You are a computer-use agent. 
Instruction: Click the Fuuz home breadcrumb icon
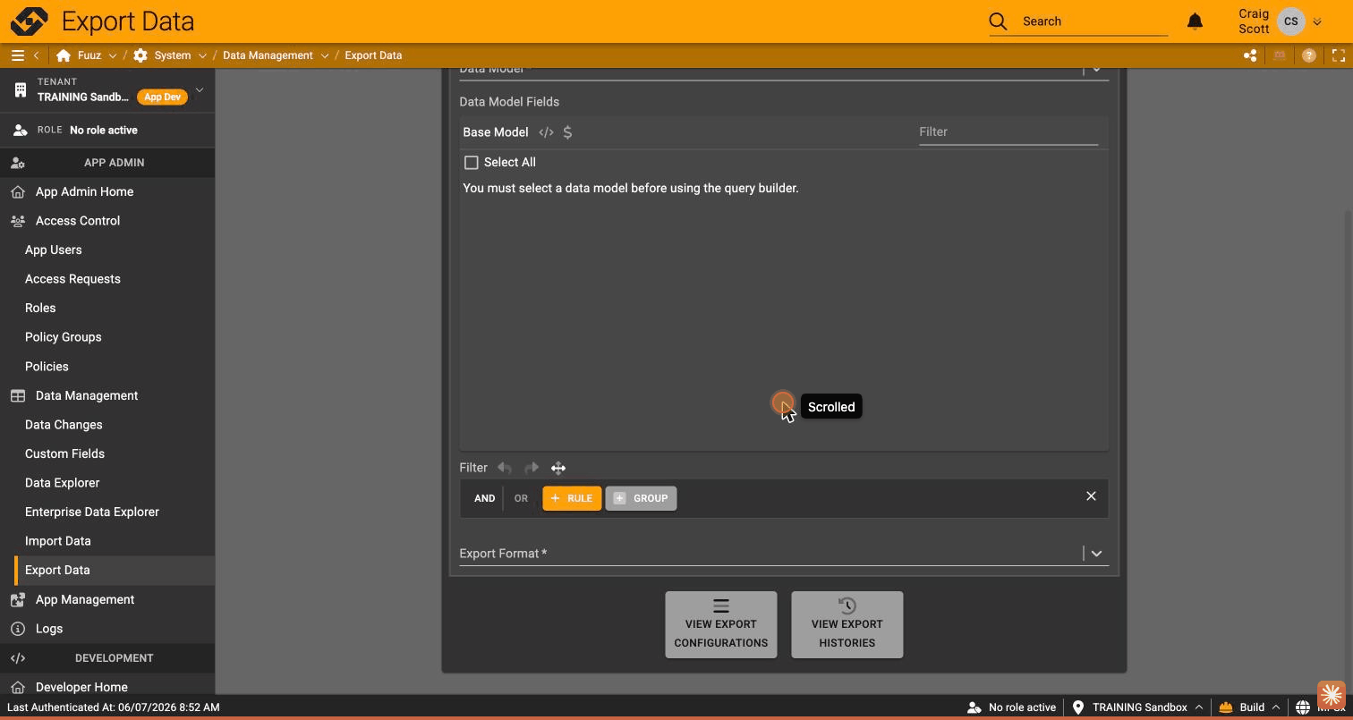[63, 55]
